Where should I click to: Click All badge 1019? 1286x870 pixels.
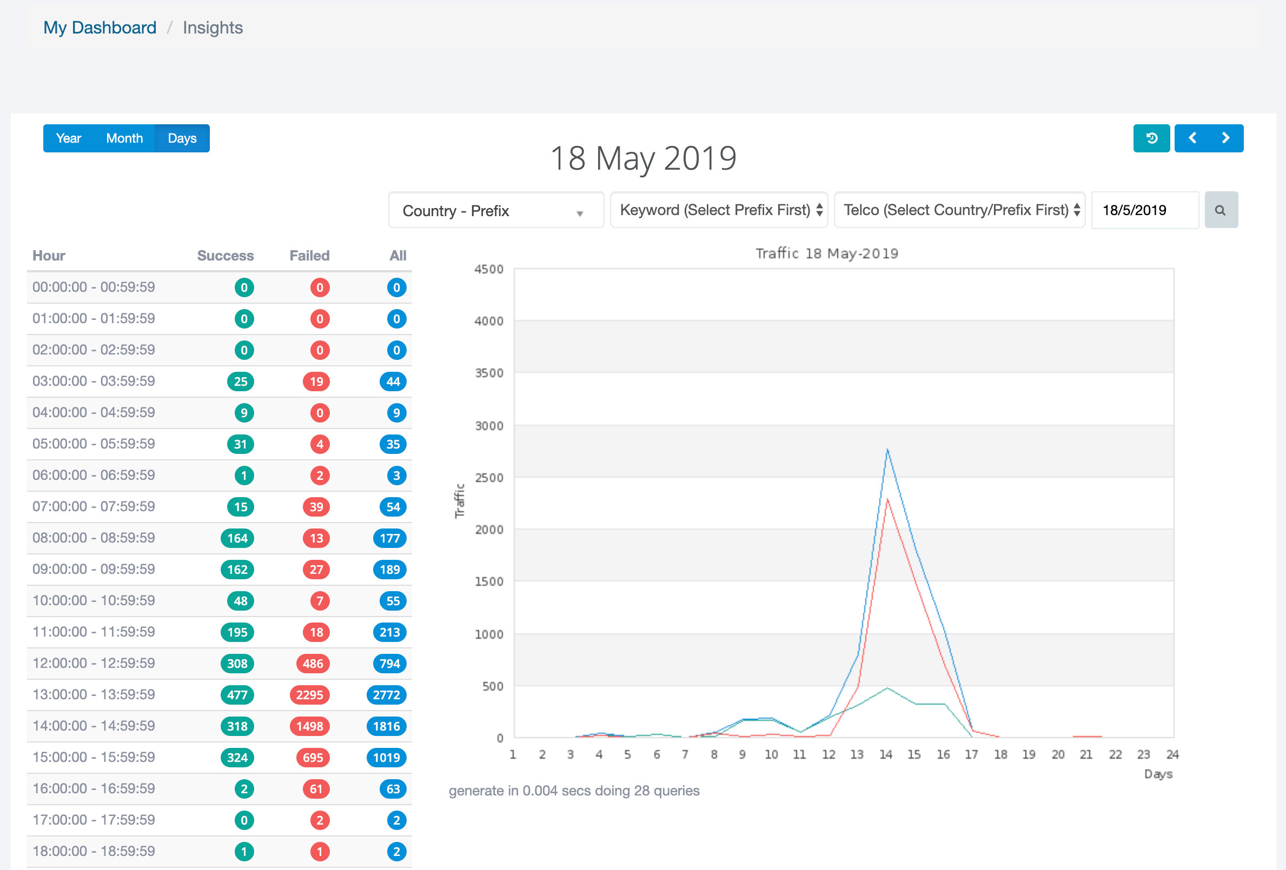pyautogui.click(x=386, y=758)
